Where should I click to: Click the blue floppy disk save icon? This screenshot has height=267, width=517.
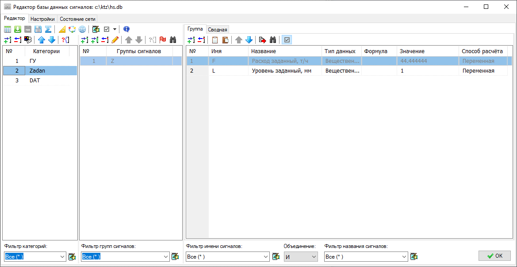coord(38,29)
